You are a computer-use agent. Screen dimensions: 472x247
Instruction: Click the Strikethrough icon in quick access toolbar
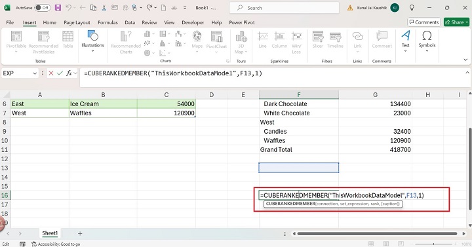coord(174,8)
